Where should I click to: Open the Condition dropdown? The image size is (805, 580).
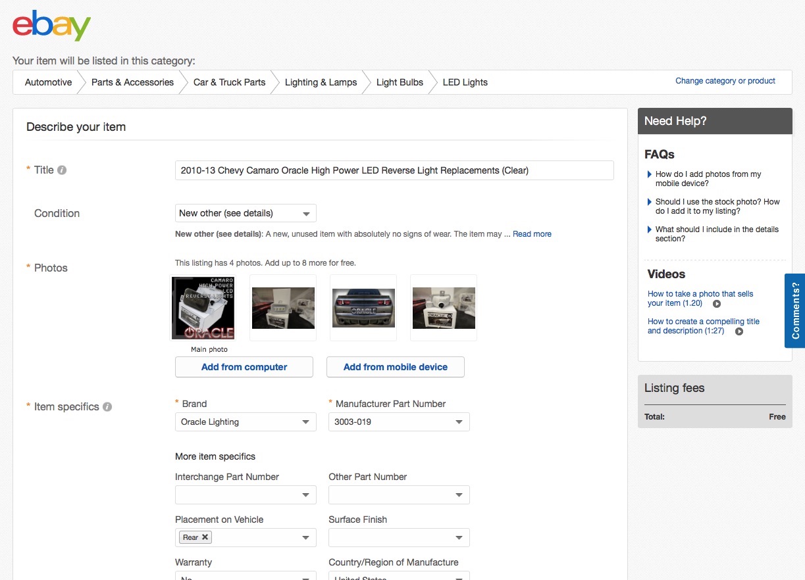246,214
